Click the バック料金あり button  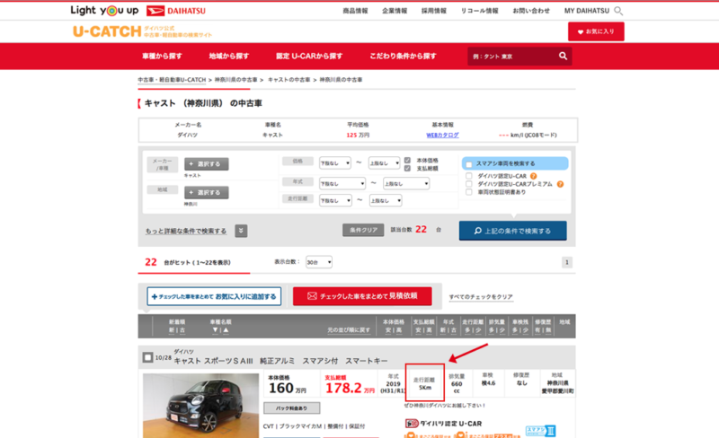tap(291, 407)
